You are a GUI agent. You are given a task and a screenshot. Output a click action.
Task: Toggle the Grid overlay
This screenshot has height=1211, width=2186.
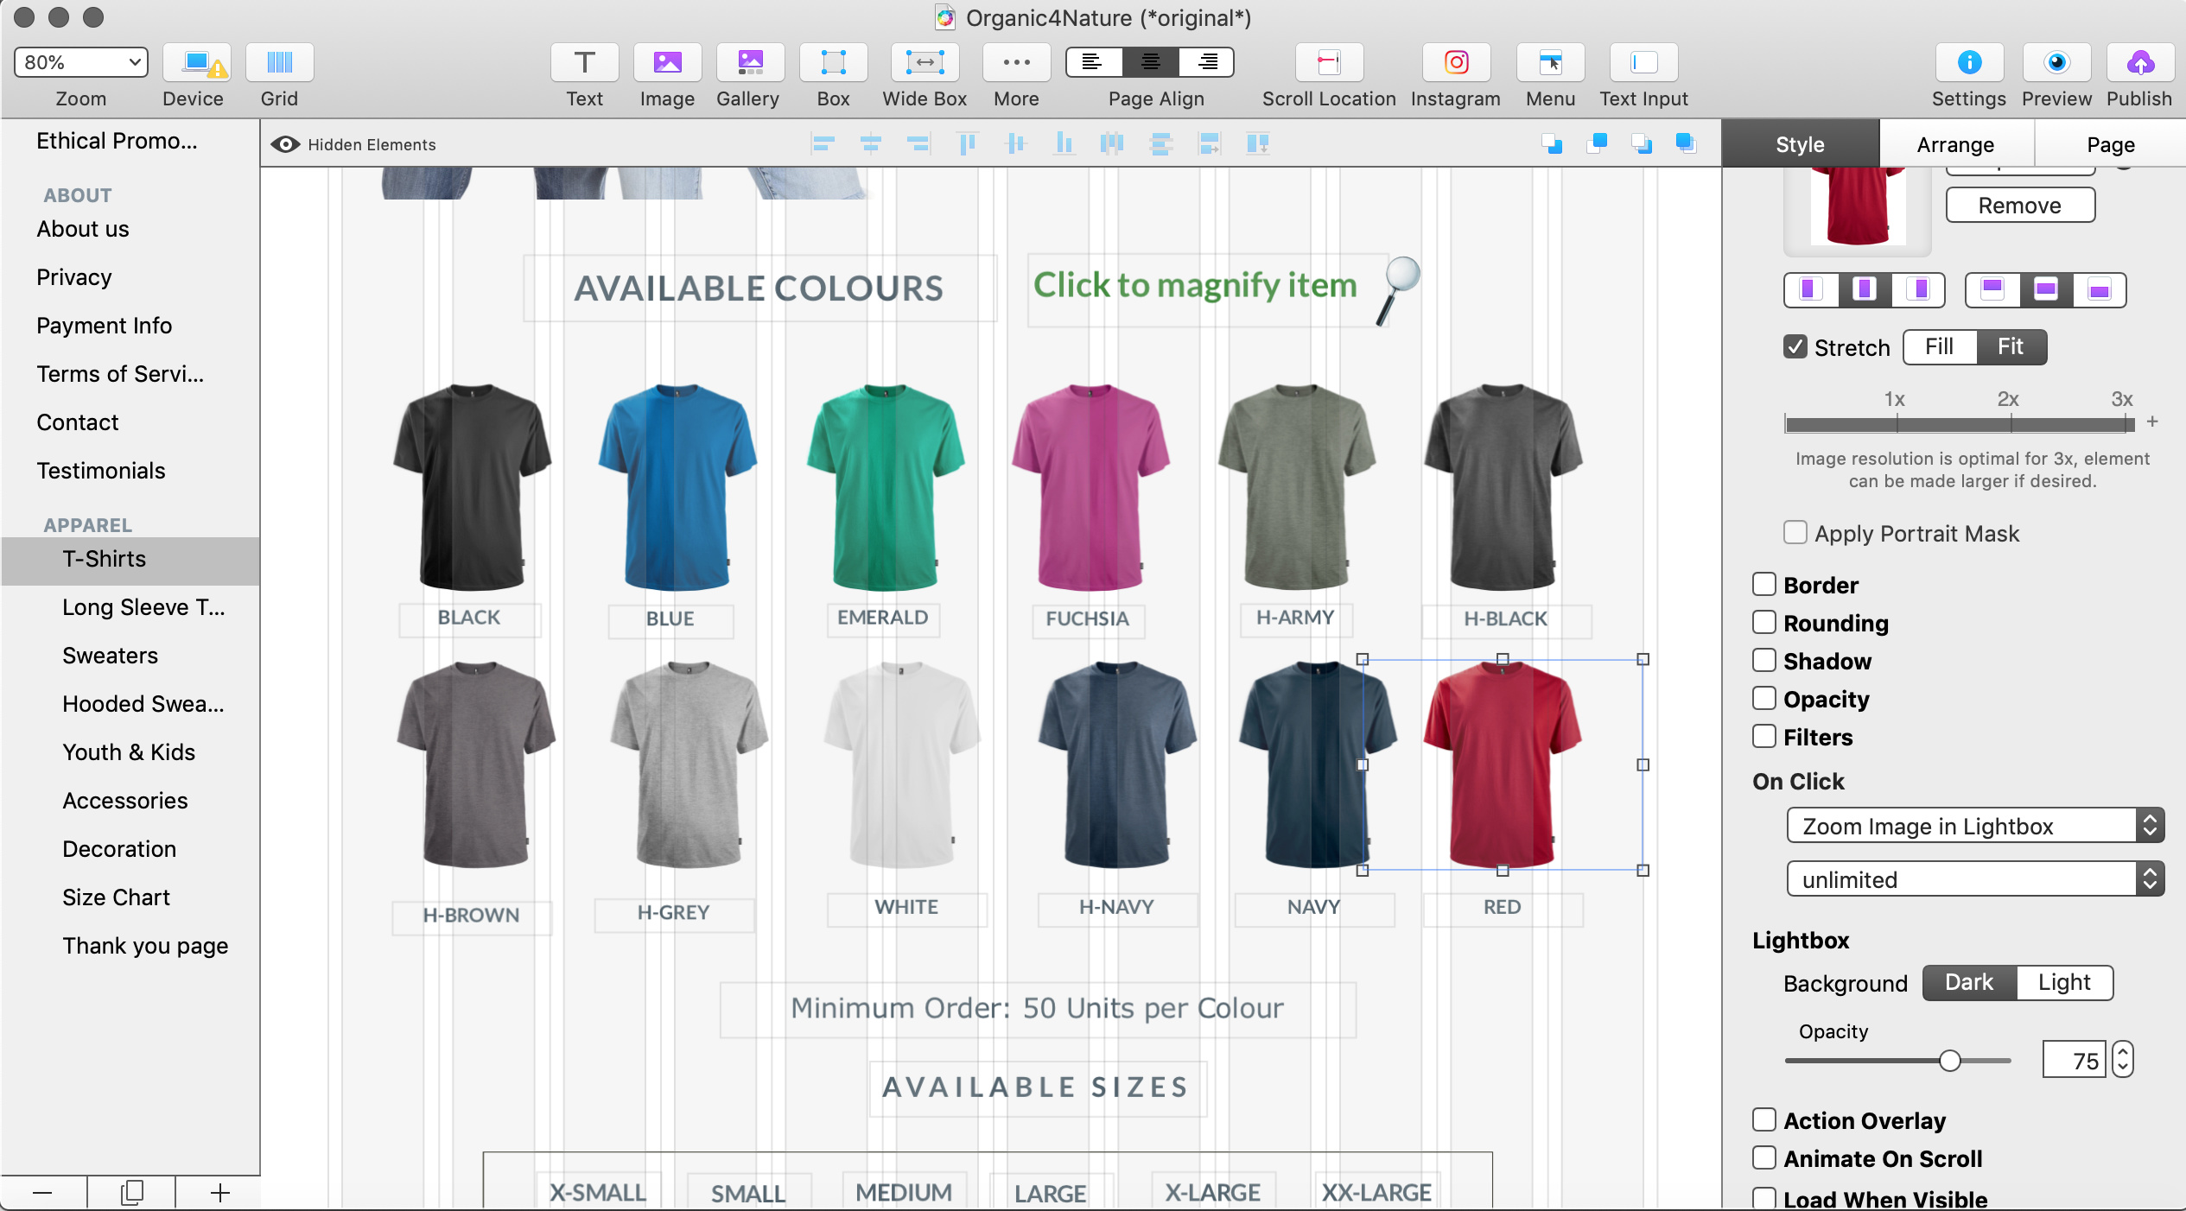(279, 62)
